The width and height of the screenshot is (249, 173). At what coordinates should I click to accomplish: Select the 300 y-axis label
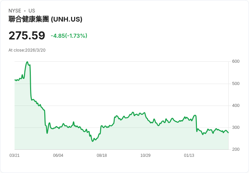point(236,127)
